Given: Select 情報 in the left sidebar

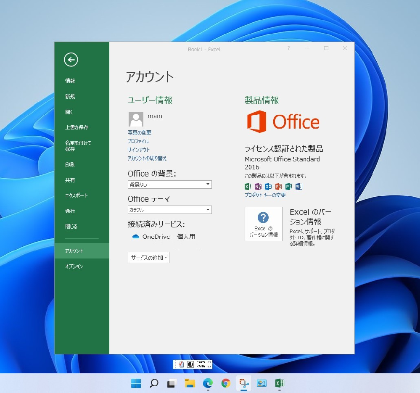Looking at the screenshot, I should point(70,81).
